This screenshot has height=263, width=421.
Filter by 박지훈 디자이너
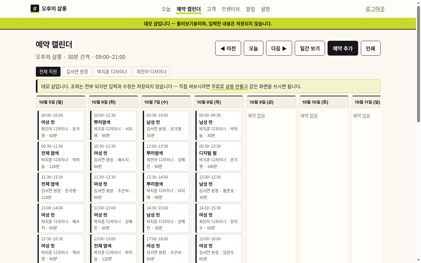(112, 72)
